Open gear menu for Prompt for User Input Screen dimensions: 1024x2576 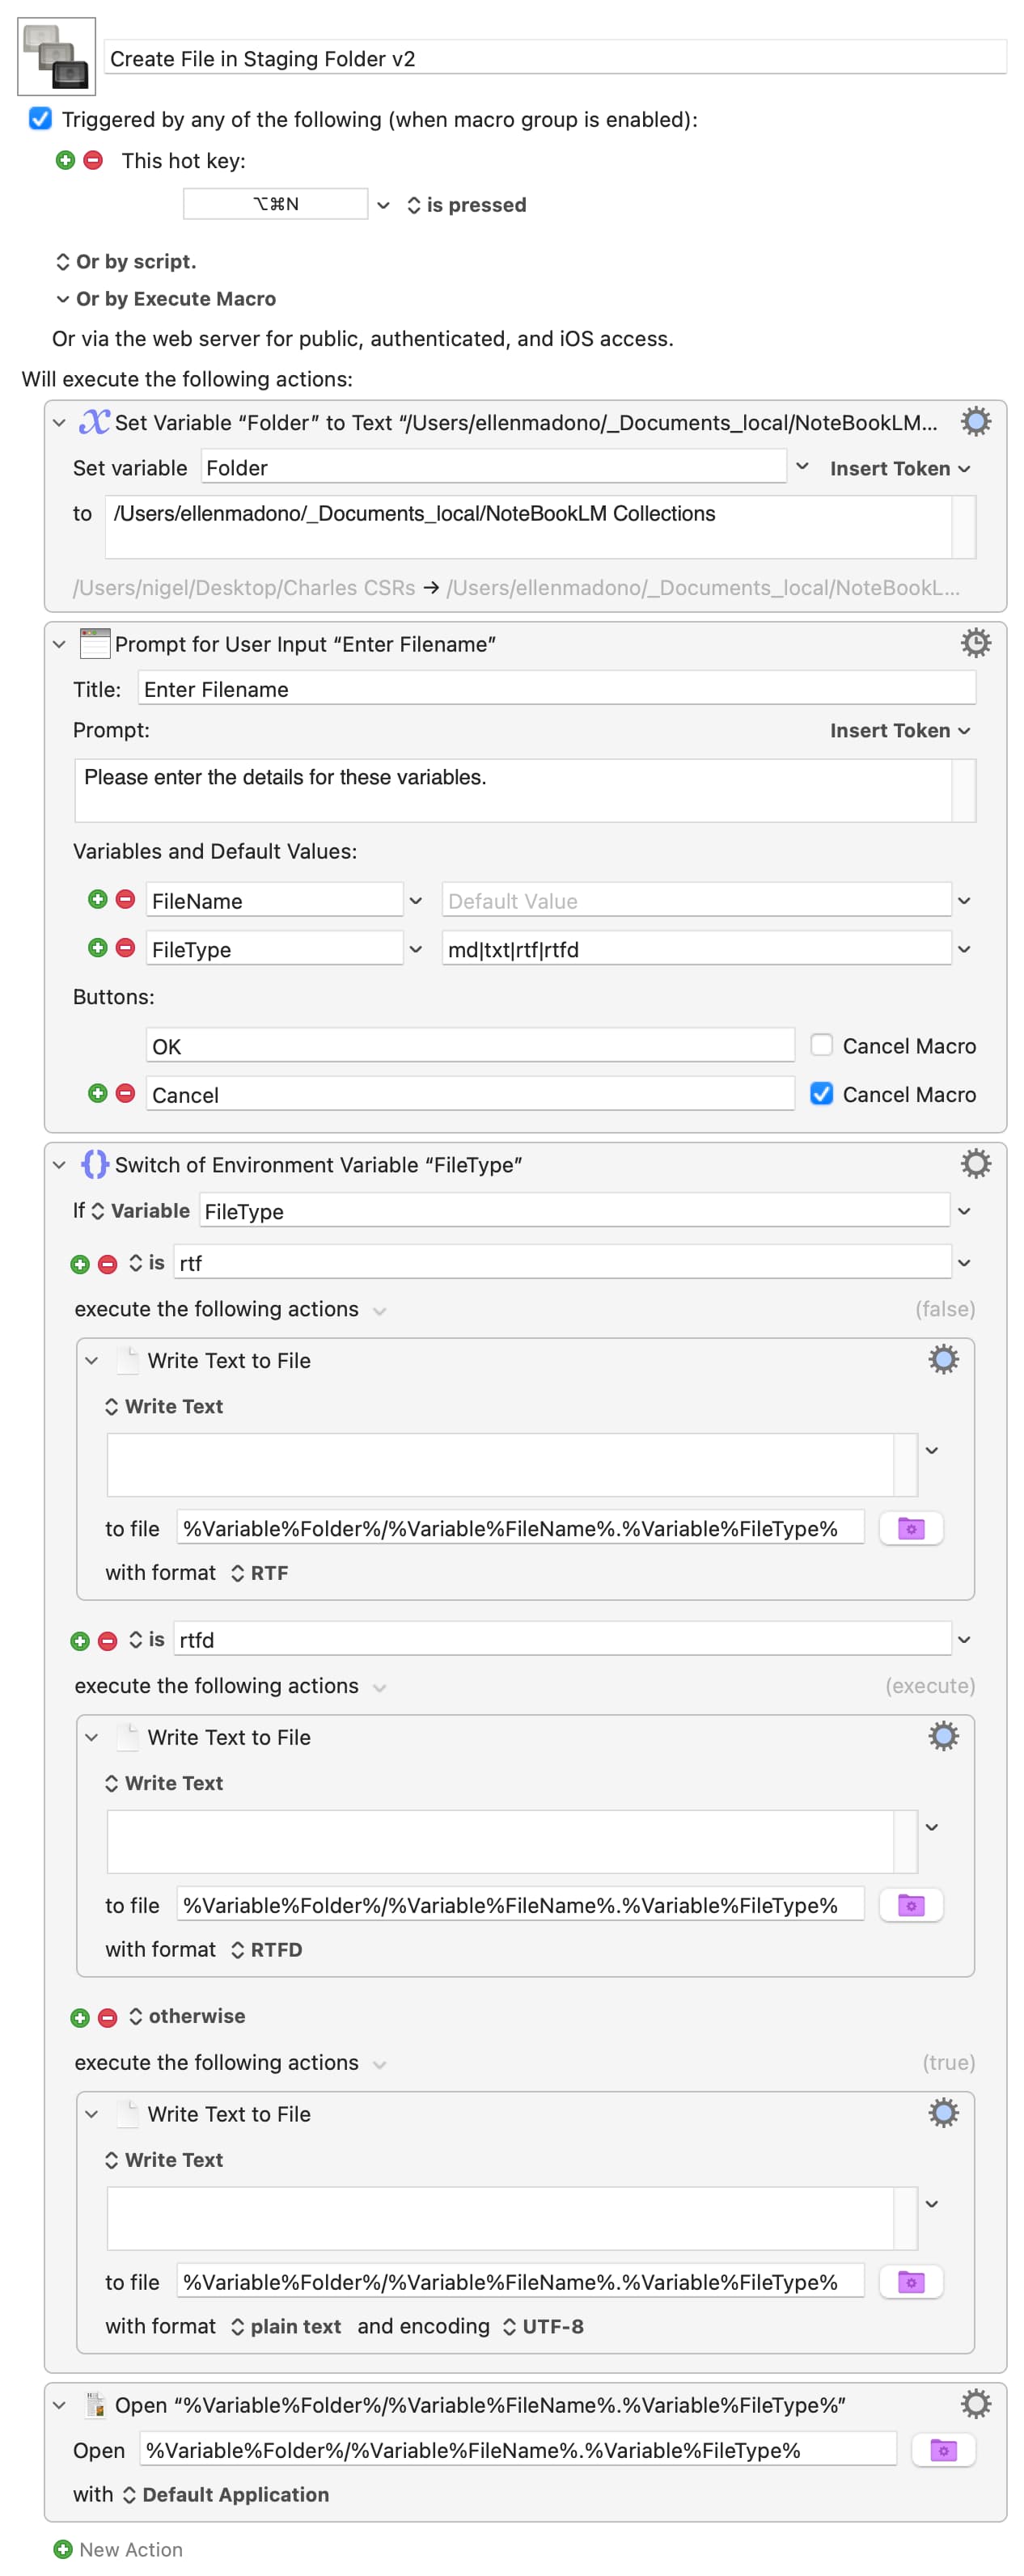(x=975, y=643)
